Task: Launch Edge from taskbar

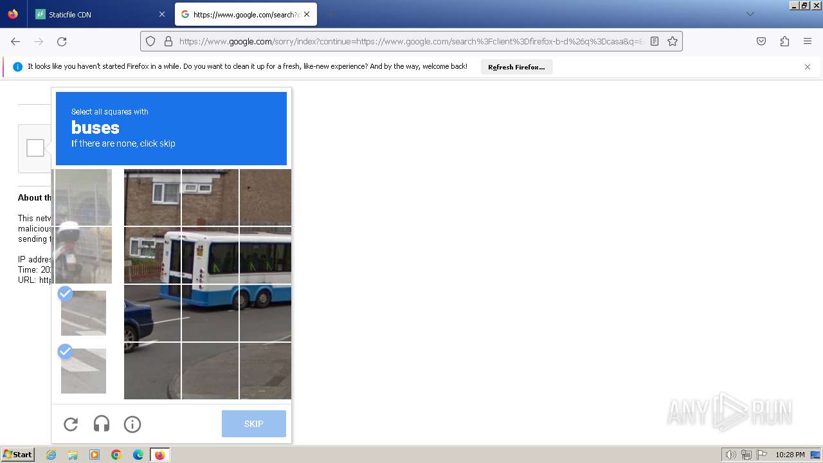Action: point(138,455)
